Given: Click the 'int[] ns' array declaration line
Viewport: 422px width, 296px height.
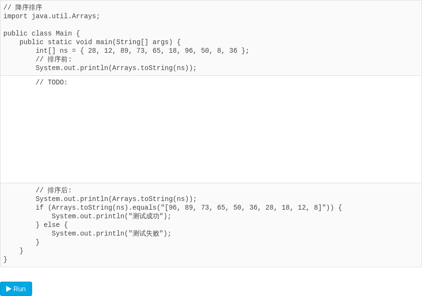Looking at the screenshot, I should point(142,50).
